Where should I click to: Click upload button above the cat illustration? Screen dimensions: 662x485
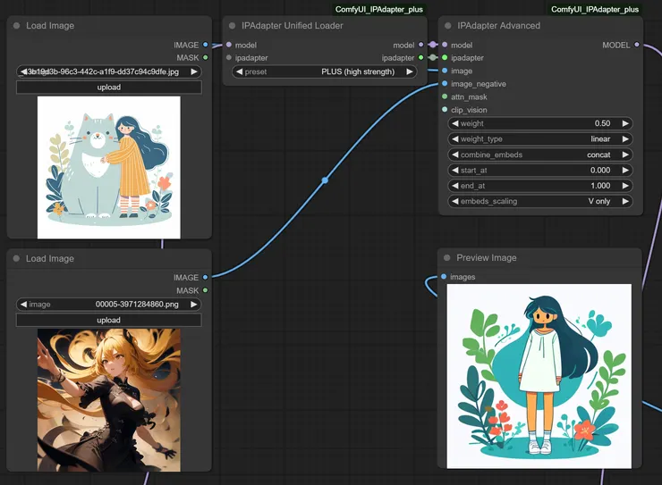point(108,88)
